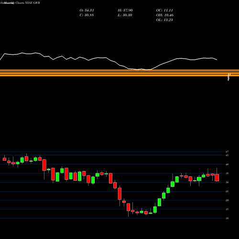Click the 10 price axis label

coord(227,218)
